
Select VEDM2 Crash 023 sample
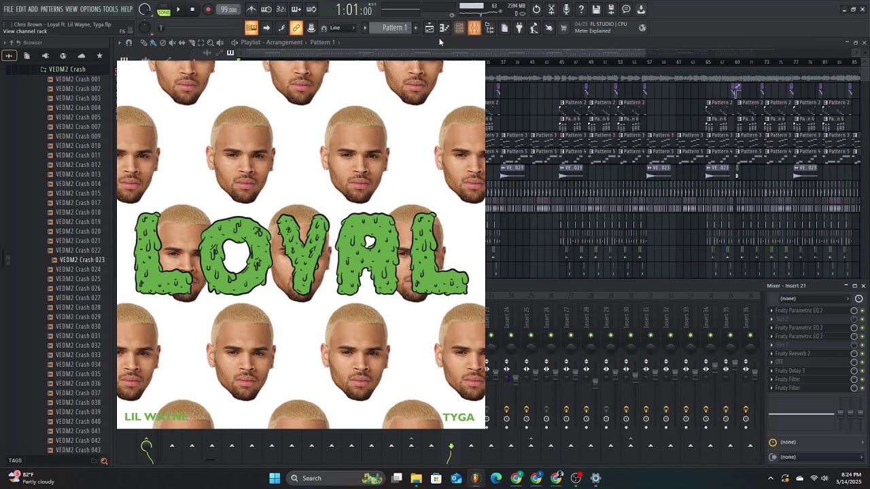(x=82, y=259)
